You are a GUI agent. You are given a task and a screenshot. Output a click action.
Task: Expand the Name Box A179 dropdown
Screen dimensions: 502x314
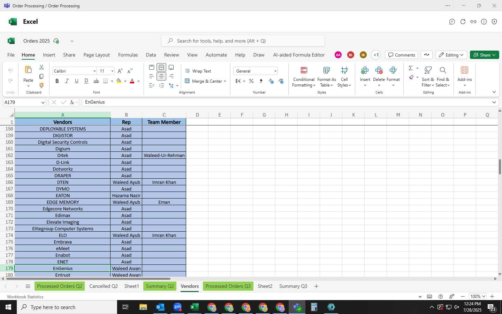(x=43, y=103)
